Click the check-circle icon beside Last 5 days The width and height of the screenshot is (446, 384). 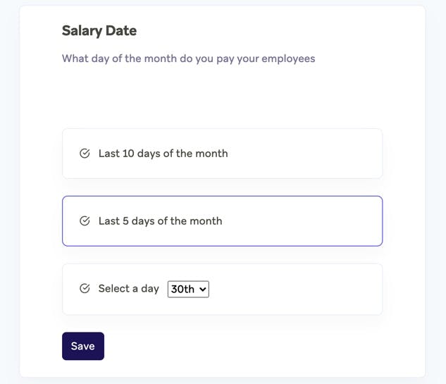point(85,221)
